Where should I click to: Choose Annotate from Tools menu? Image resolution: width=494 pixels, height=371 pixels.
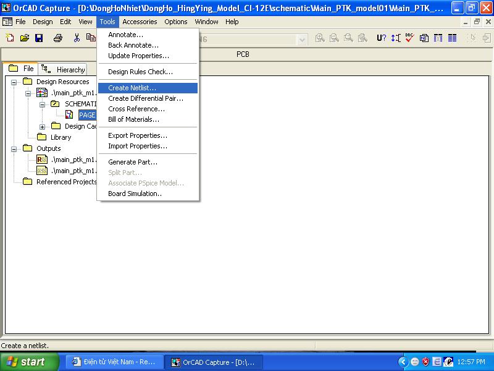tap(148, 35)
